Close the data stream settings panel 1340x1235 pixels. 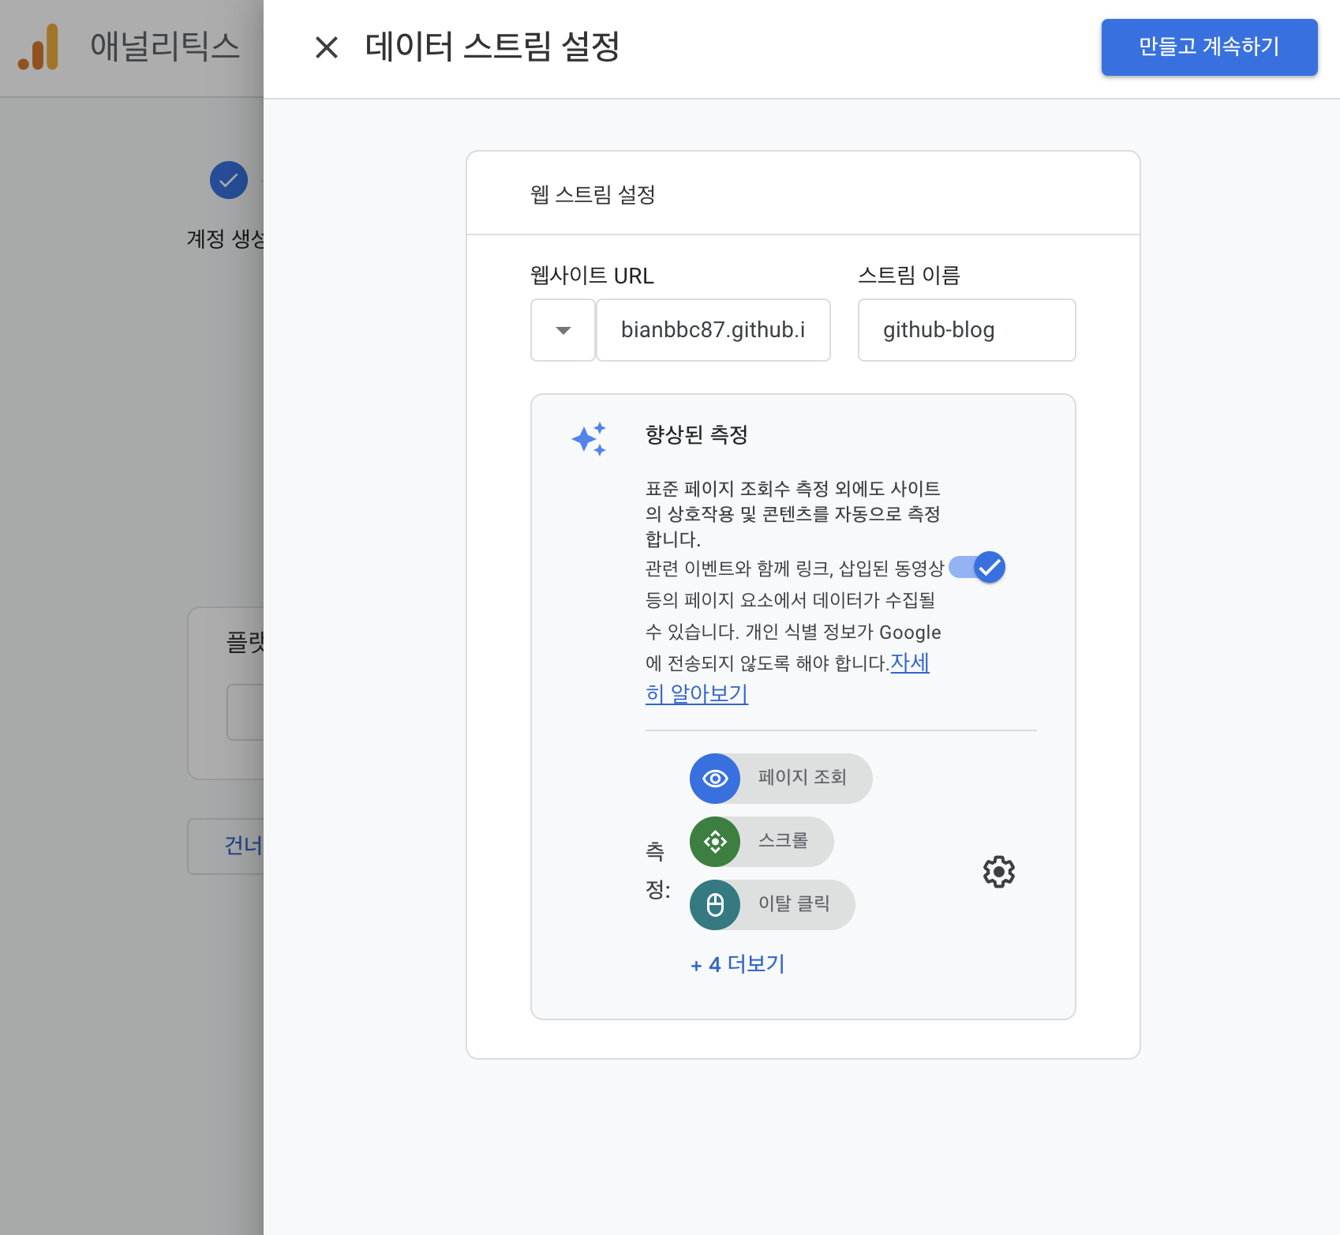point(326,47)
